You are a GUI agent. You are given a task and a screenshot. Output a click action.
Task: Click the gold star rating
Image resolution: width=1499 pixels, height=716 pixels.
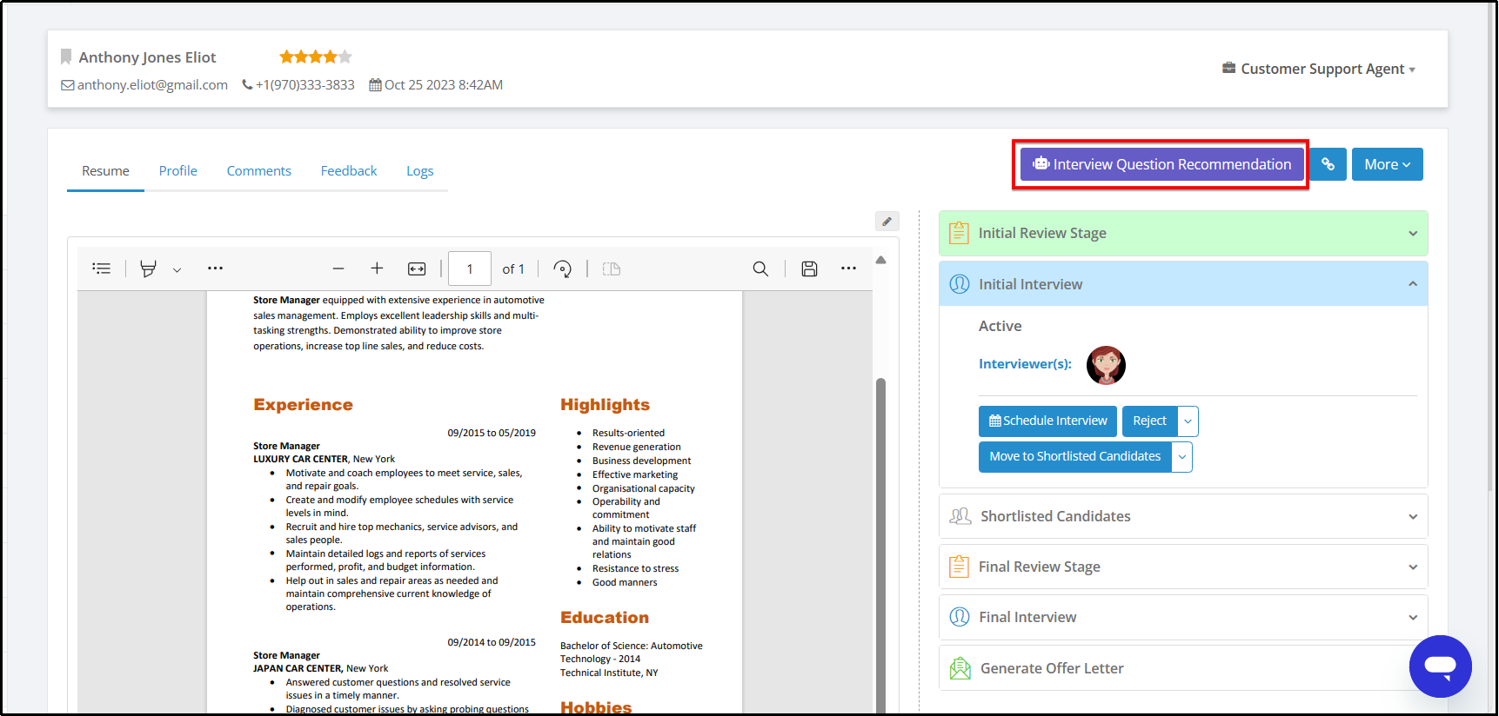[x=315, y=57]
